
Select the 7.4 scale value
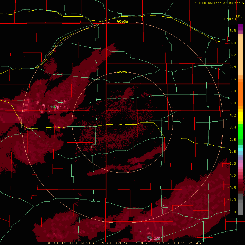(233, 67)
